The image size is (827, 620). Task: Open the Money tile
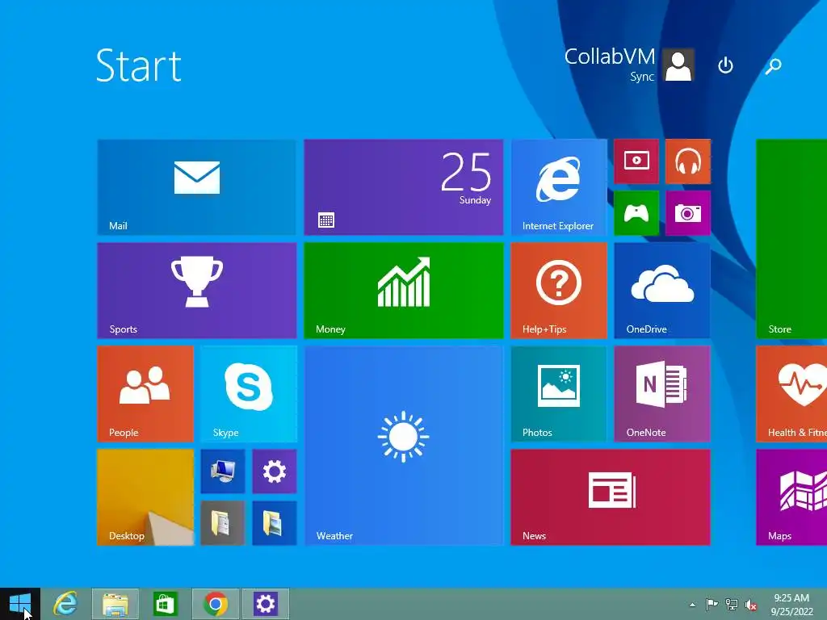point(404,291)
